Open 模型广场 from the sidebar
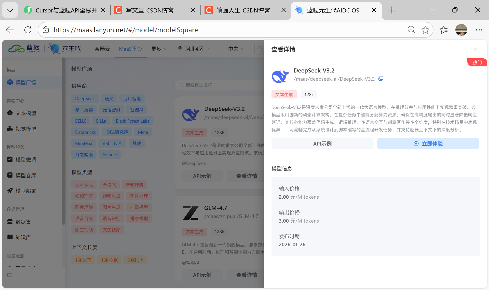Screen dimensions: 489x290 [x=26, y=82]
